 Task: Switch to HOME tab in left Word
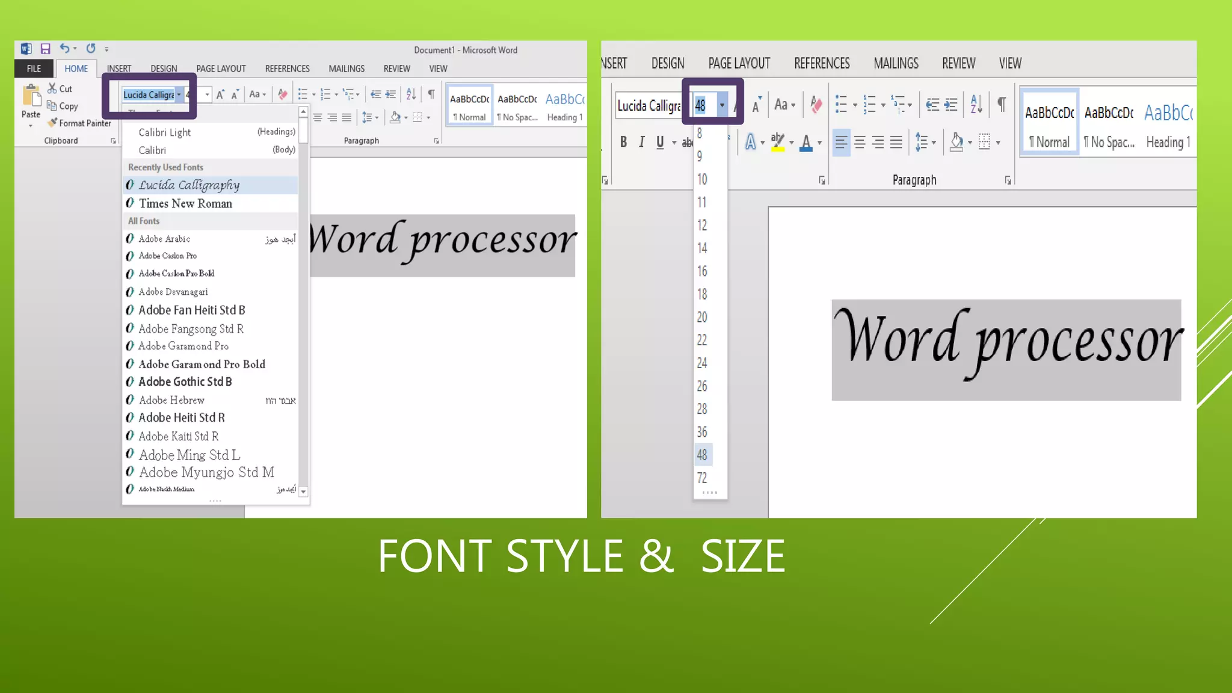[x=76, y=69]
